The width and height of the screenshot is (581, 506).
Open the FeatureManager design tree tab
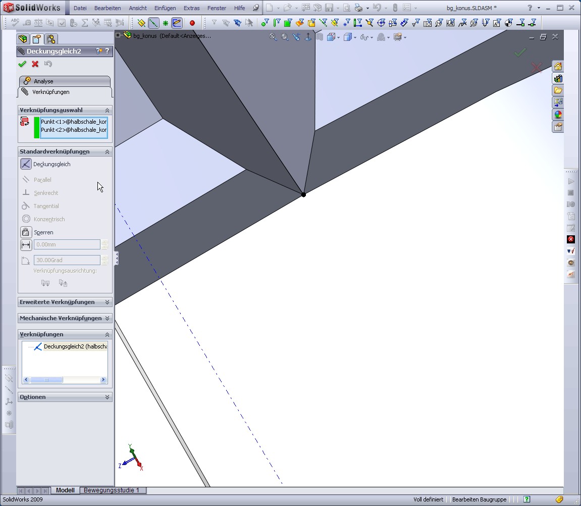[23, 39]
